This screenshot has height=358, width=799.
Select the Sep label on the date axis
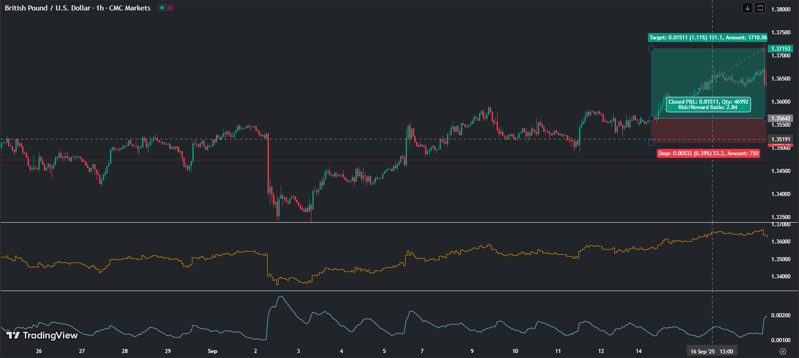point(212,351)
